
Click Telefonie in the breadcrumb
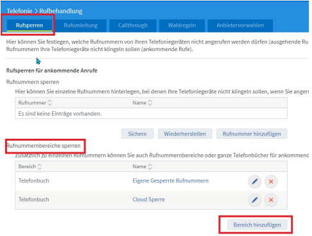(19, 11)
